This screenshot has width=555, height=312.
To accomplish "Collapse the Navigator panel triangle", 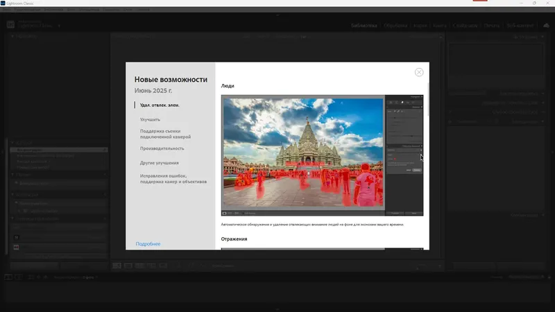I will 12,36.
